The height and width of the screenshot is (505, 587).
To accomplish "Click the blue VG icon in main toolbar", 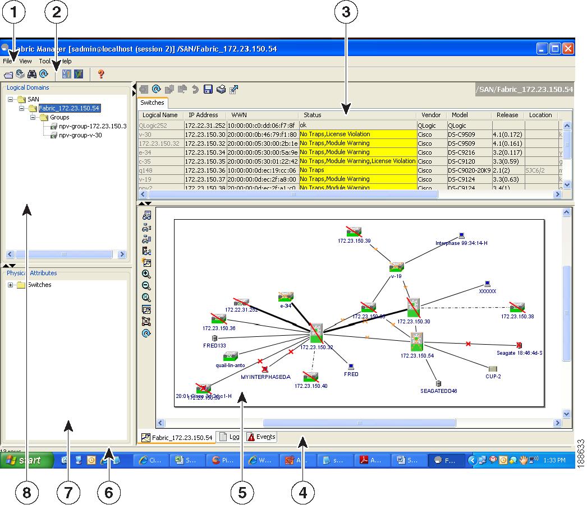I will point(67,74).
